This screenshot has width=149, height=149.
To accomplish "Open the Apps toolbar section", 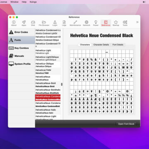I will [24, 23].
